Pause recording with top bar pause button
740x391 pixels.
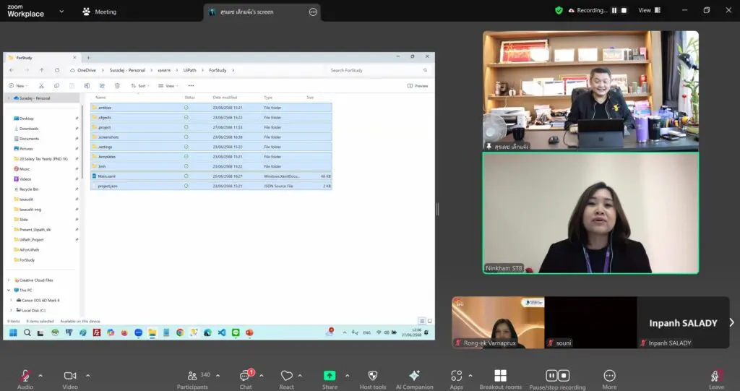[614, 10]
